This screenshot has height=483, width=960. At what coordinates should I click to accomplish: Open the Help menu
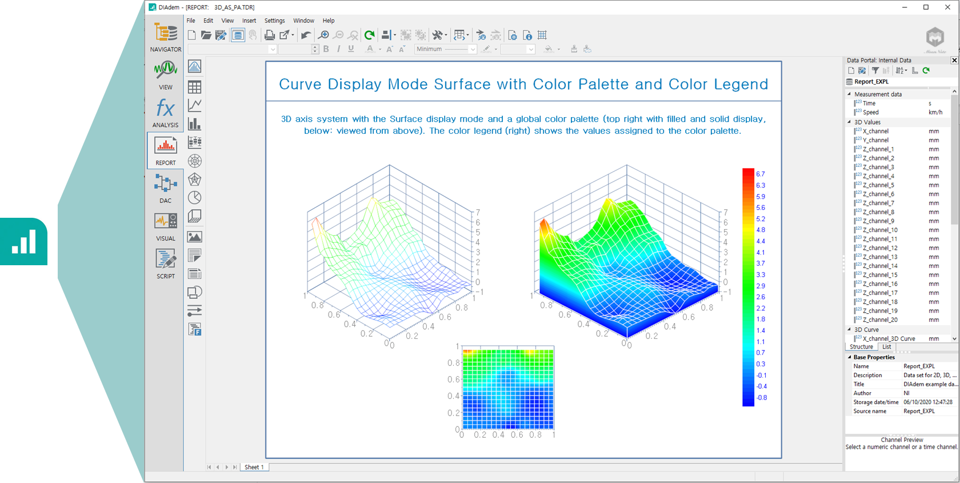tap(329, 21)
